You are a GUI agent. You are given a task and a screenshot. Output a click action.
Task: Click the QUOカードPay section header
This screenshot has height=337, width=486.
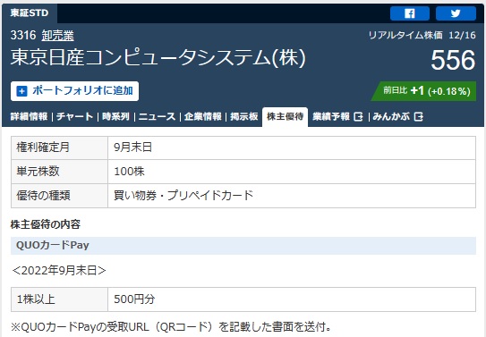[243, 246]
